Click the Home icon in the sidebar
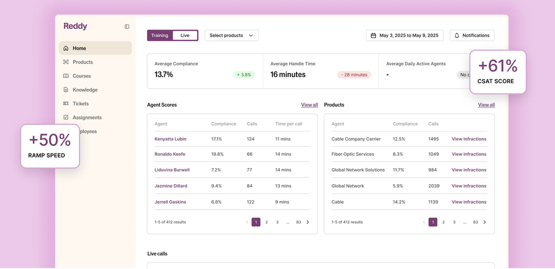555x269 pixels. [x=66, y=48]
